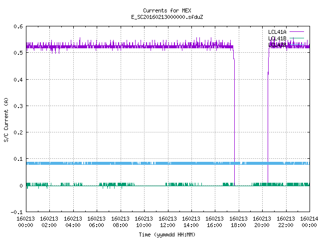Click the -0.1 y-axis tick value
319x239 pixels.
(16, 212)
